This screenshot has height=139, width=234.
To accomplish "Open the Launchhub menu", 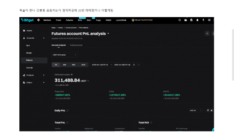I will [x=121, y=20].
